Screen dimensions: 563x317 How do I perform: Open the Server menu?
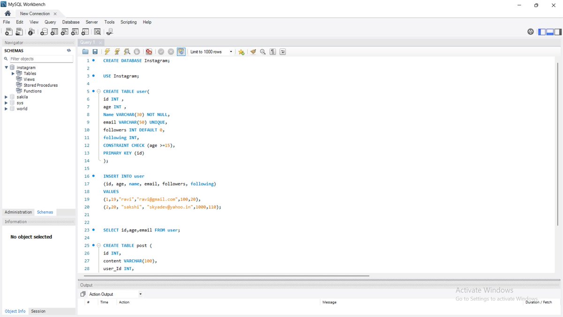(x=92, y=22)
